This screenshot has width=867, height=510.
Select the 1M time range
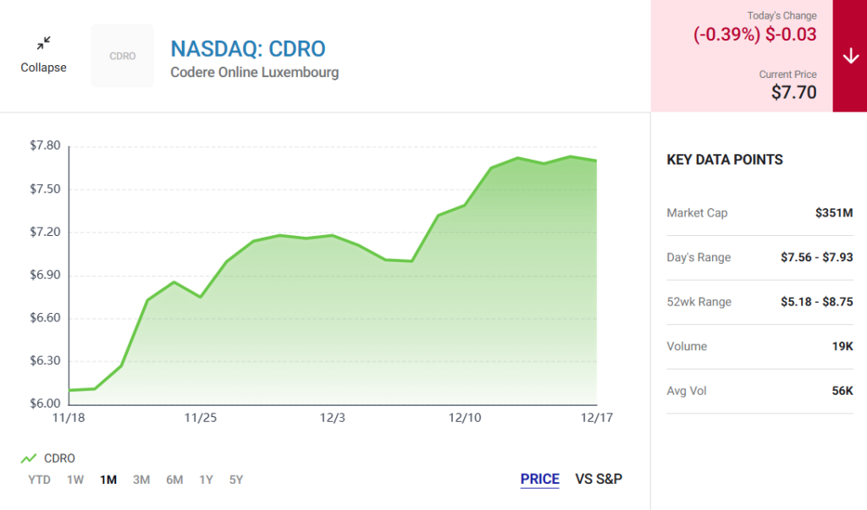click(108, 480)
